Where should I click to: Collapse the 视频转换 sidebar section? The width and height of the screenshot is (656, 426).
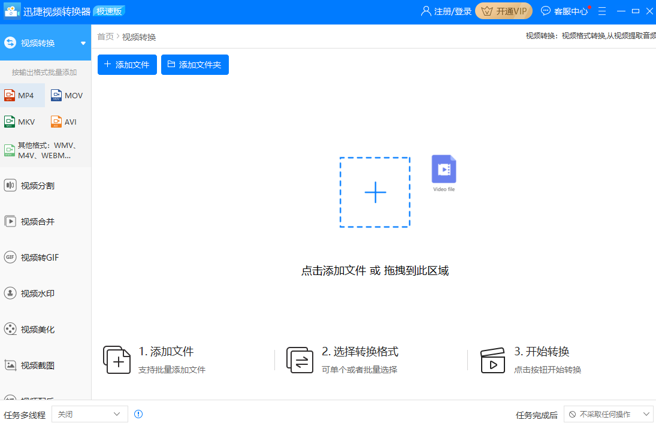click(x=83, y=43)
